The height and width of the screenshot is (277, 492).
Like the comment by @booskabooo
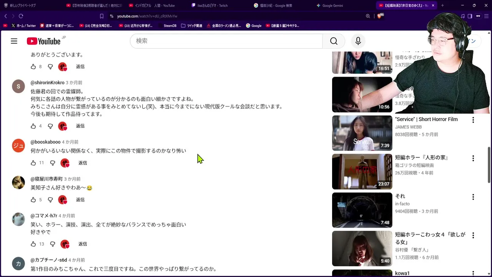click(x=33, y=163)
